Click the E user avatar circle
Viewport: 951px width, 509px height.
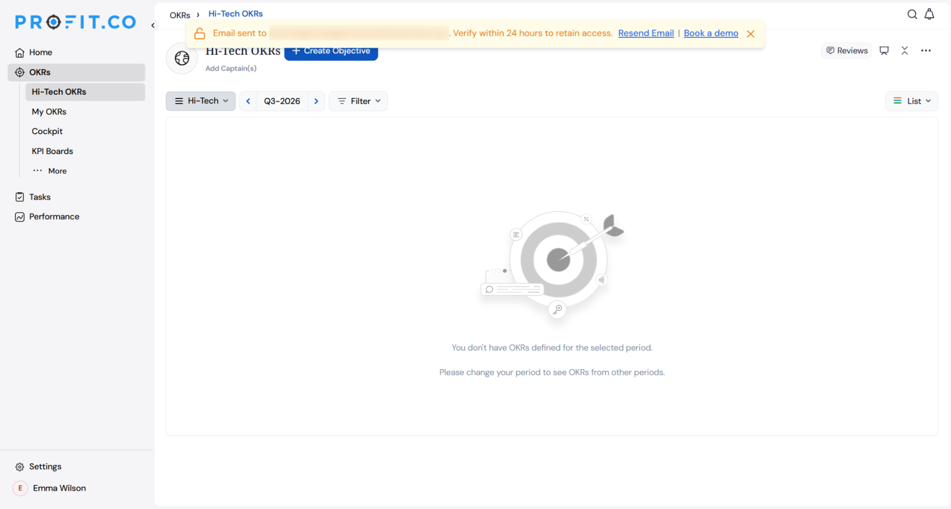pyautogui.click(x=20, y=488)
